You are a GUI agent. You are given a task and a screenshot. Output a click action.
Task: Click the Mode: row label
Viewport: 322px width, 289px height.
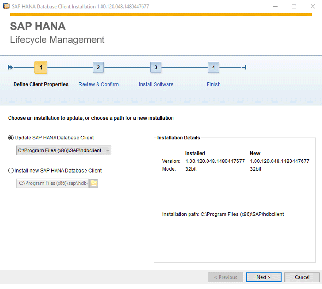click(x=169, y=169)
